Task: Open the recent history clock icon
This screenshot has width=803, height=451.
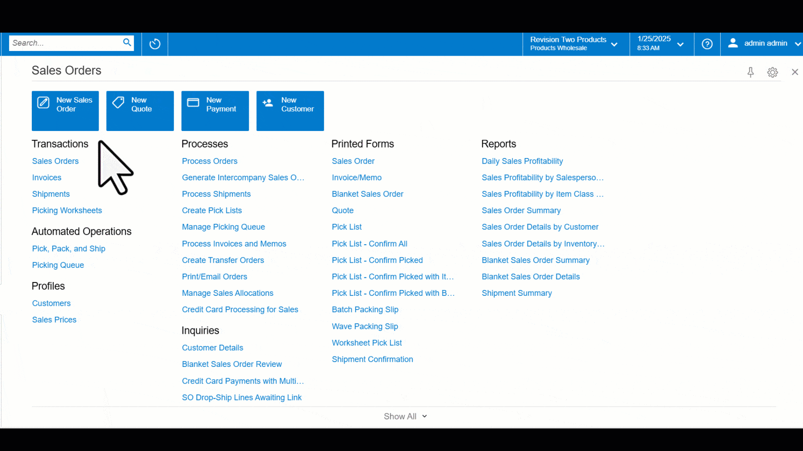Action: (x=155, y=44)
